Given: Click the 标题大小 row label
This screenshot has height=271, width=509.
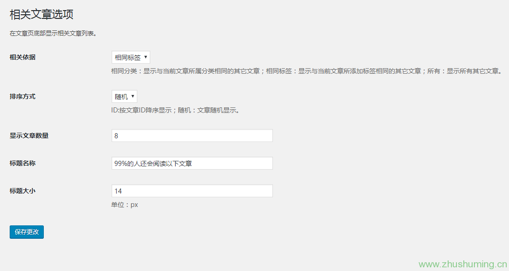Looking at the screenshot, I should pos(23,190).
